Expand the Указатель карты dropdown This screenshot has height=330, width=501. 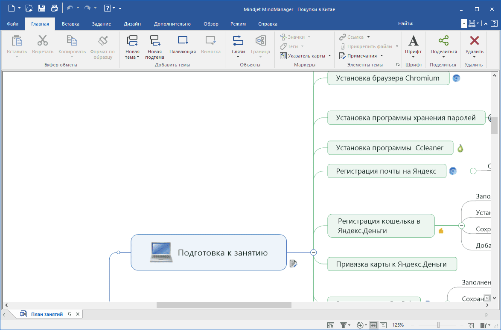click(x=329, y=56)
